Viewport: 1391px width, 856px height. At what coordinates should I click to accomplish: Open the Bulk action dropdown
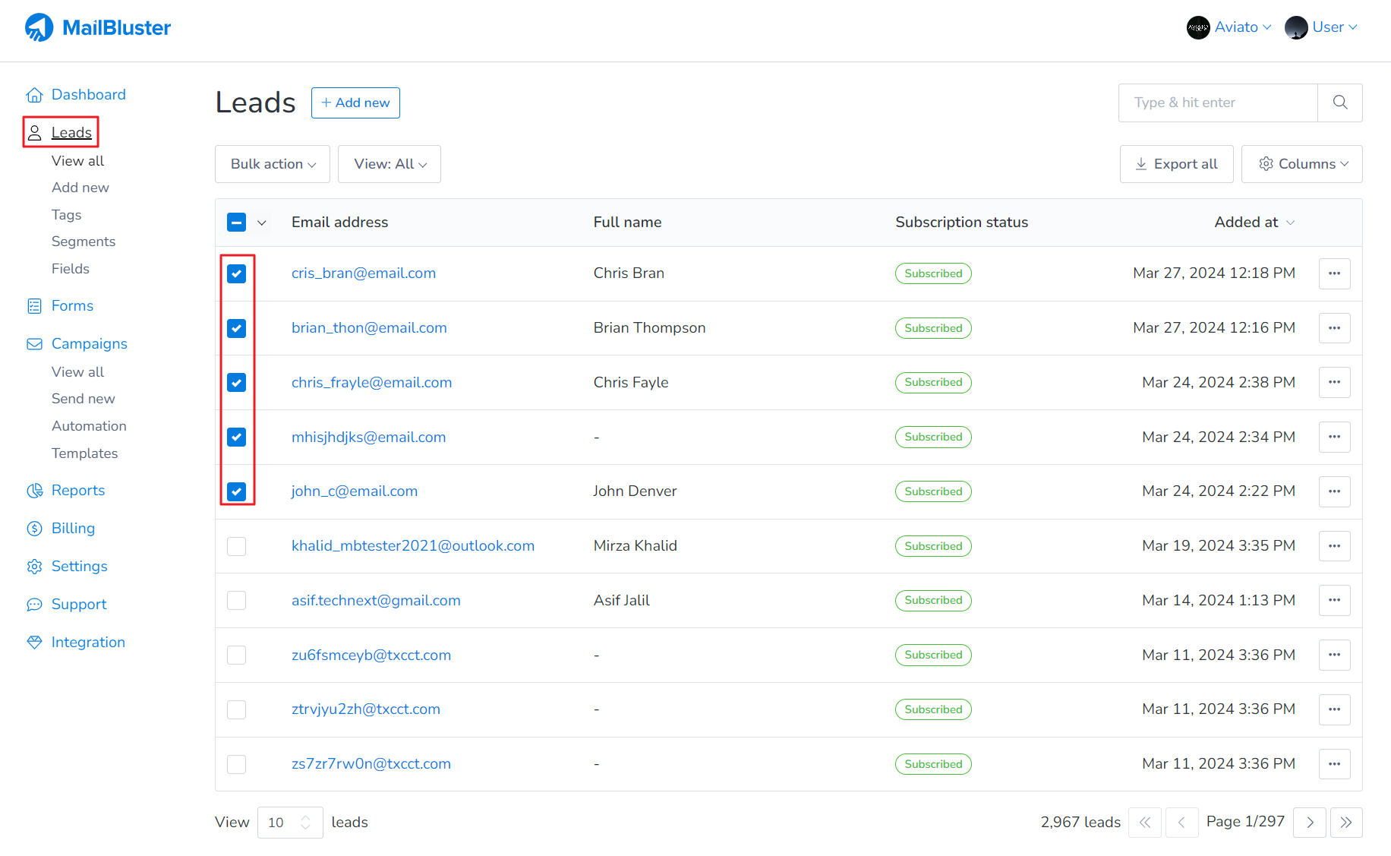pyautogui.click(x=273, y=164)
